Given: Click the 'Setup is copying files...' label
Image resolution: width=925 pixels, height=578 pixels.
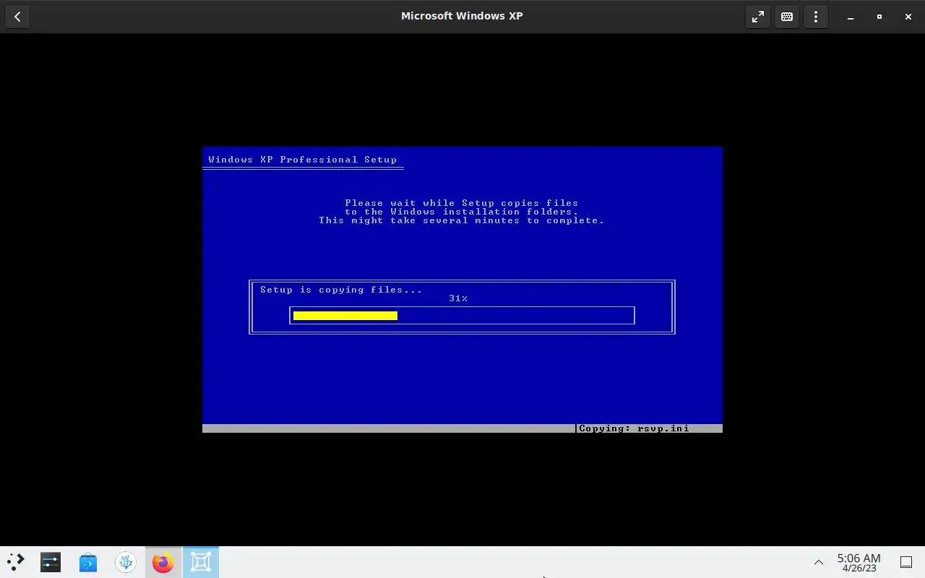Looking at the screenshot, I should (341, 290).
